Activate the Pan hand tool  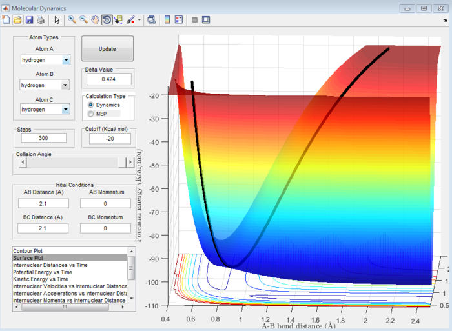pyautogui.click(x=95, y=20)
